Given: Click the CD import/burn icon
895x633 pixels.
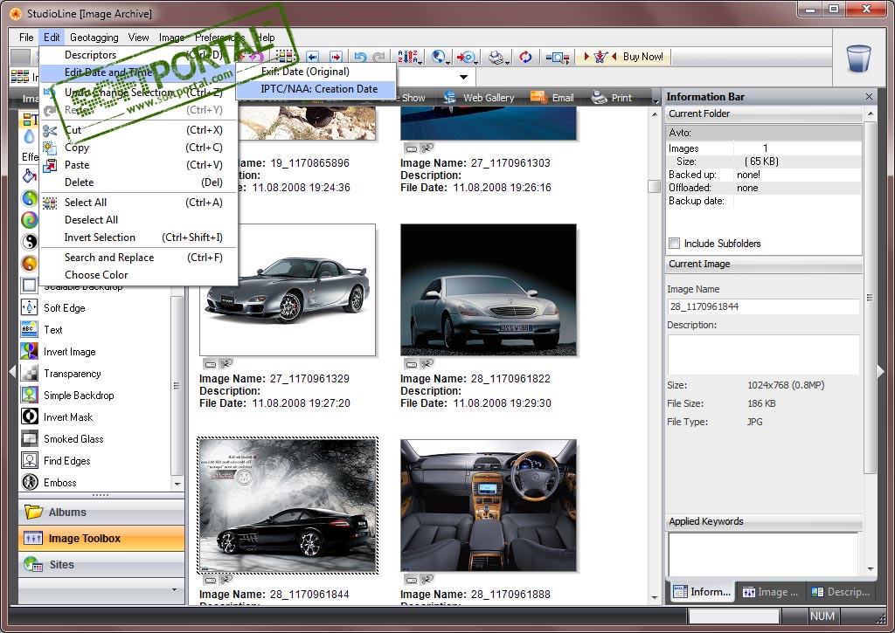Looking at the screenshot, I should pyautogui.click(x=467, y=57).
